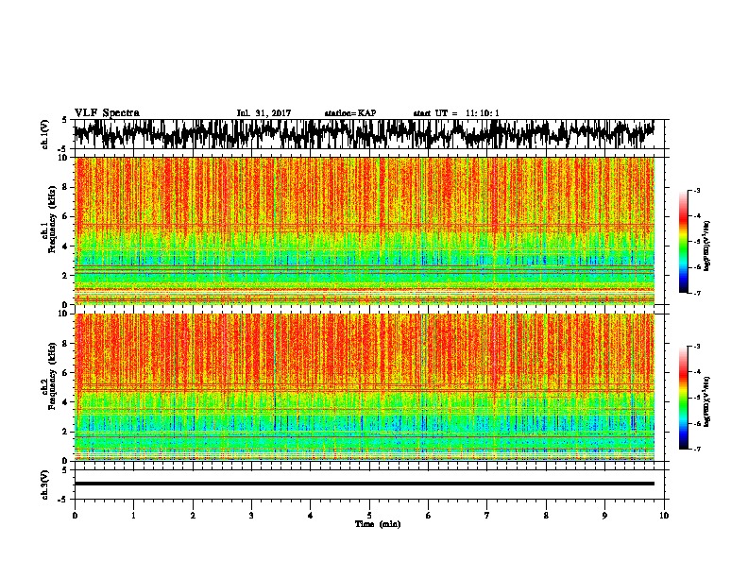Click the ch.2 spectrogram color scale bar
This screenshot has width=748, height=578.
click(684, 398)
